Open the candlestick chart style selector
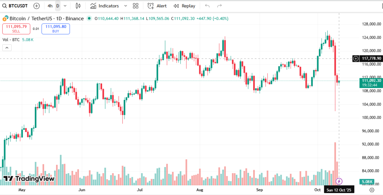This screenshot has width=383, height=195. (78, 6)
